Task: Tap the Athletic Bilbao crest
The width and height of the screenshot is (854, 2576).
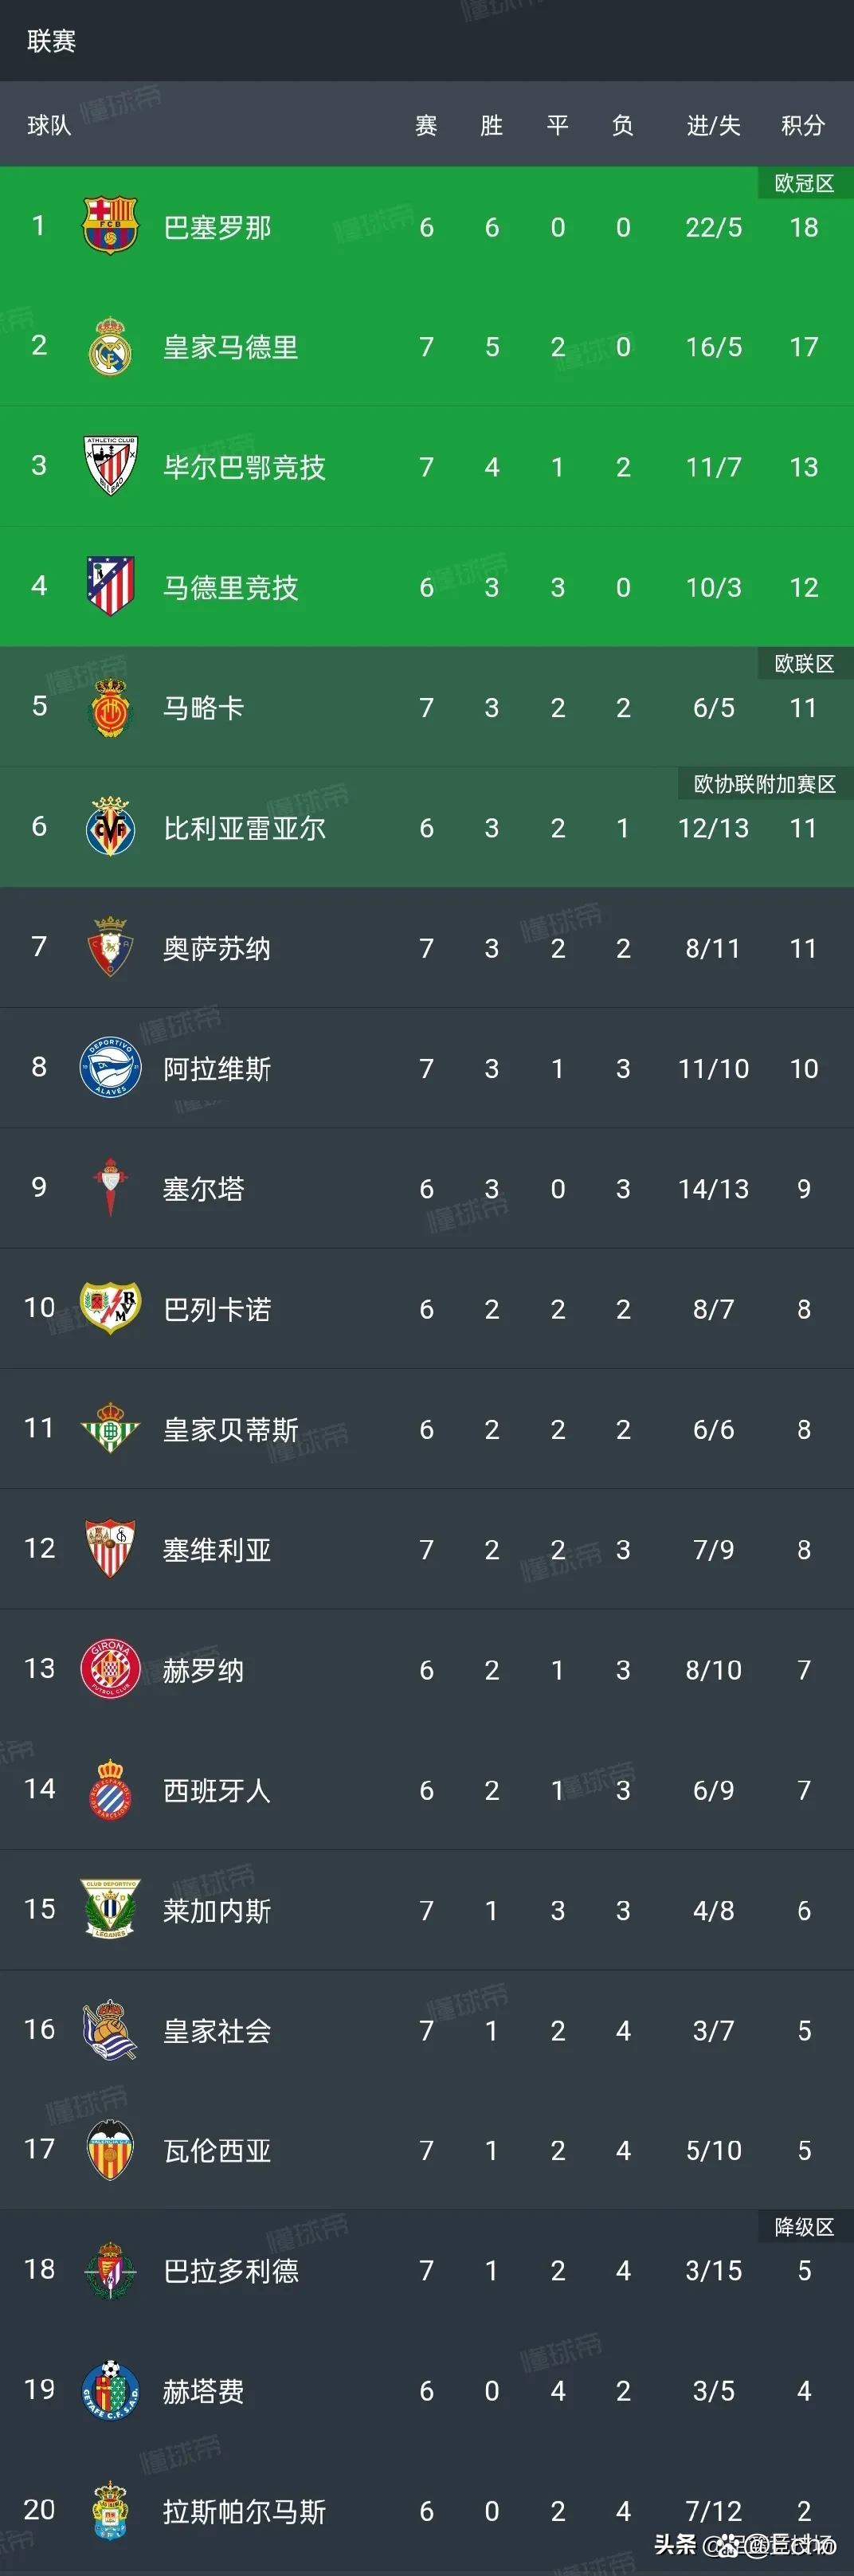Action: click(x=109, y=466)
